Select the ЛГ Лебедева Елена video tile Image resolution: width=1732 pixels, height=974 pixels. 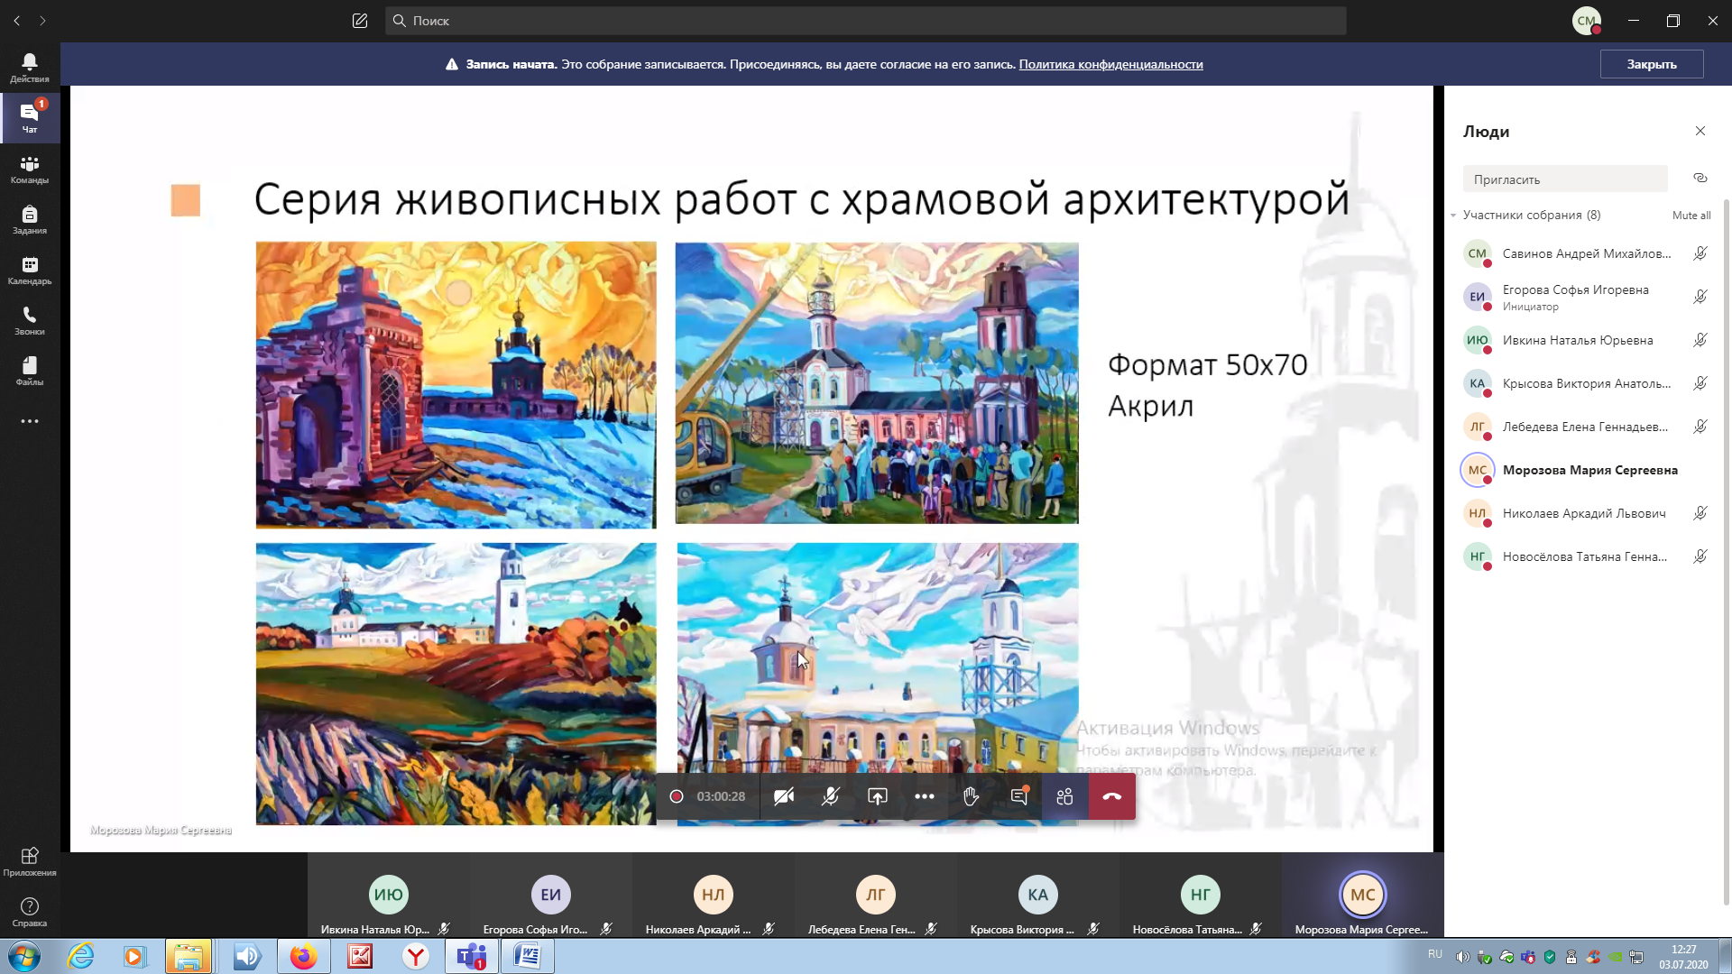click(x=876, y=896)
